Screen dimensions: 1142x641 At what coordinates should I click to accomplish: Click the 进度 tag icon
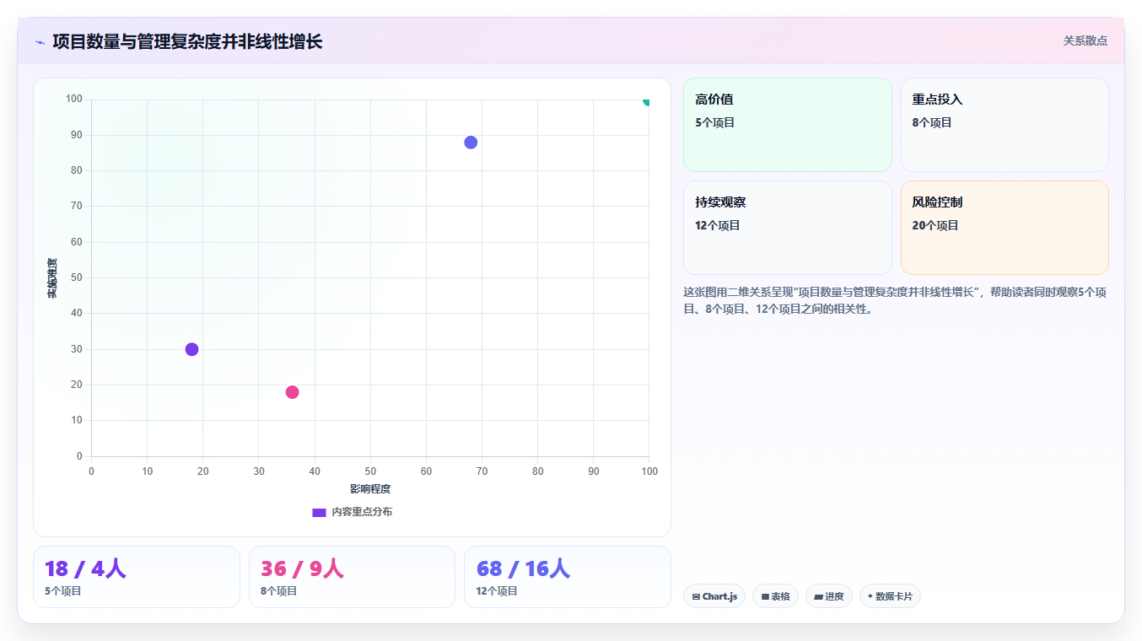(818, 596)
